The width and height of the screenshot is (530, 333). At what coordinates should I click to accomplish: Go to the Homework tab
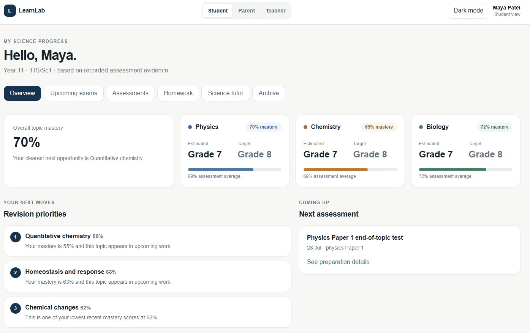pos(178,93)
